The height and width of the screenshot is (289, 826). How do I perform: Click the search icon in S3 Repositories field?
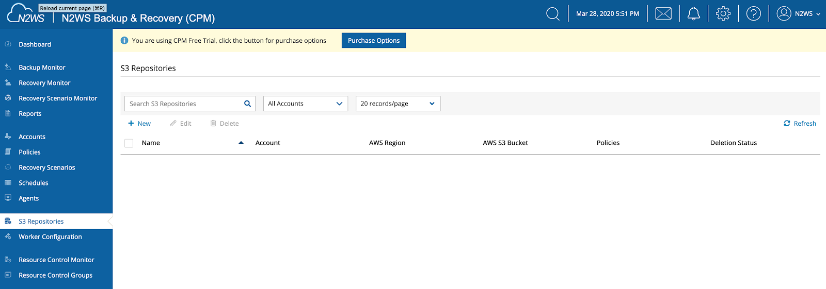click(248, 104)
